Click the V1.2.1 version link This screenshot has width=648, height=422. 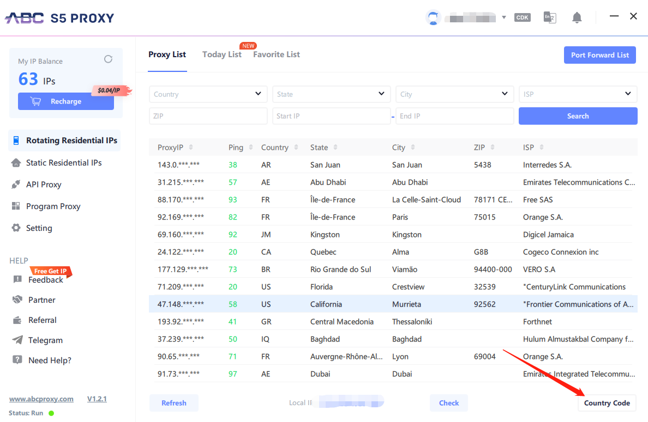(97, 399)
